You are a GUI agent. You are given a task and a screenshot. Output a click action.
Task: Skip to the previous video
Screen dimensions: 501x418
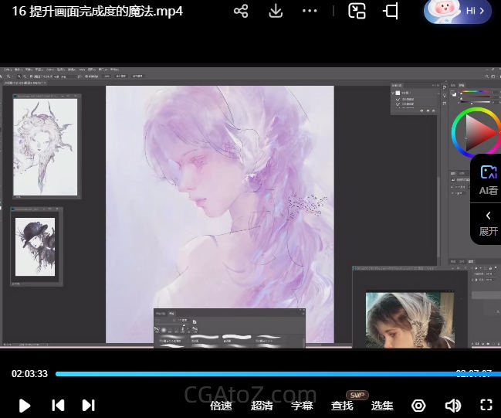(58, 405)
